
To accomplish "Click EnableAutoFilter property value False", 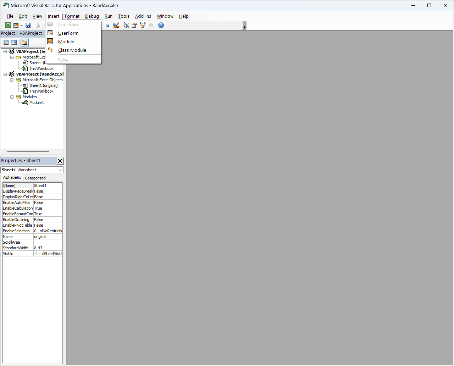I will [48, 203].
